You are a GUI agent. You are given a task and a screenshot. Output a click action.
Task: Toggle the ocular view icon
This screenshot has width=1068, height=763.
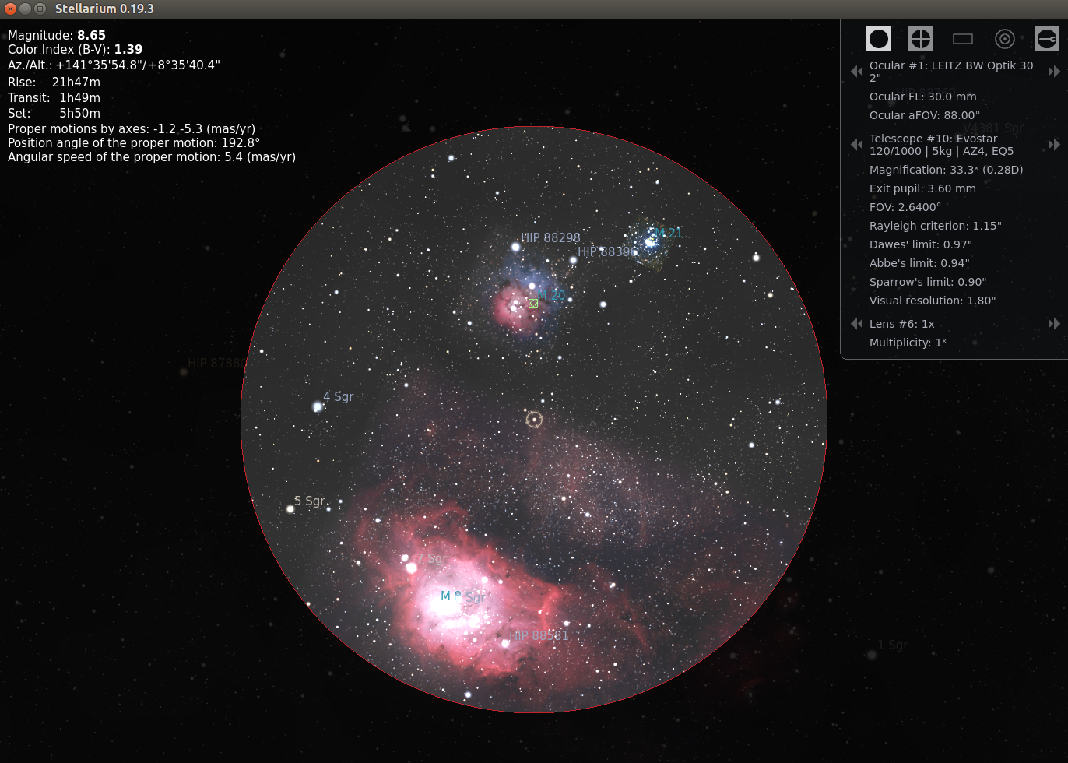click(879, 39)
